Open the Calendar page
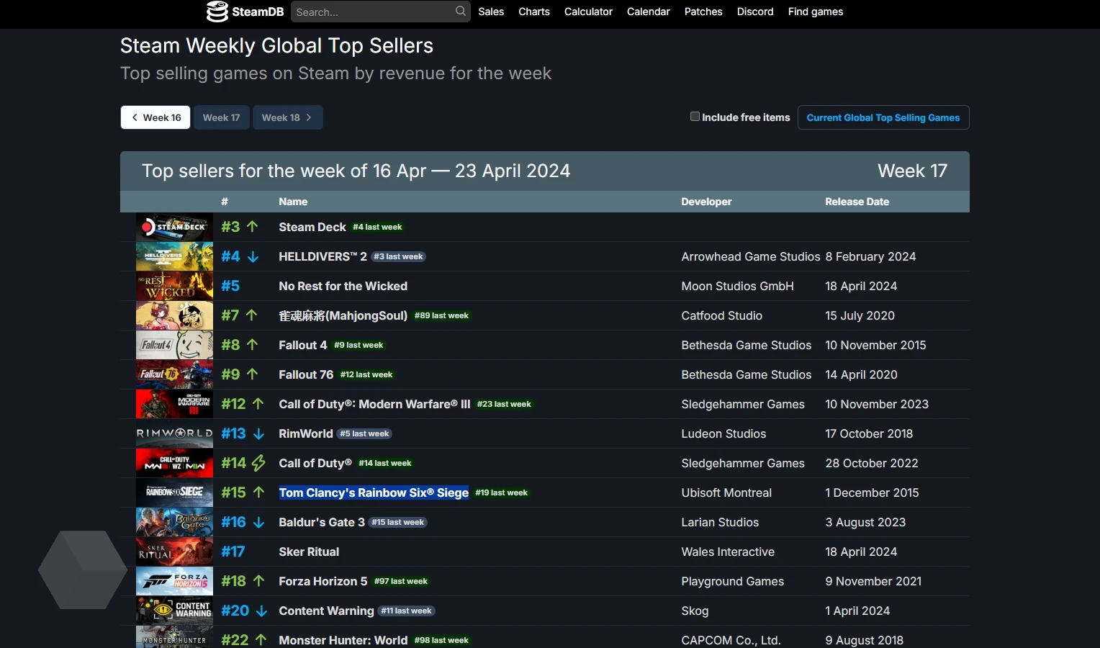 pos(648,12)
